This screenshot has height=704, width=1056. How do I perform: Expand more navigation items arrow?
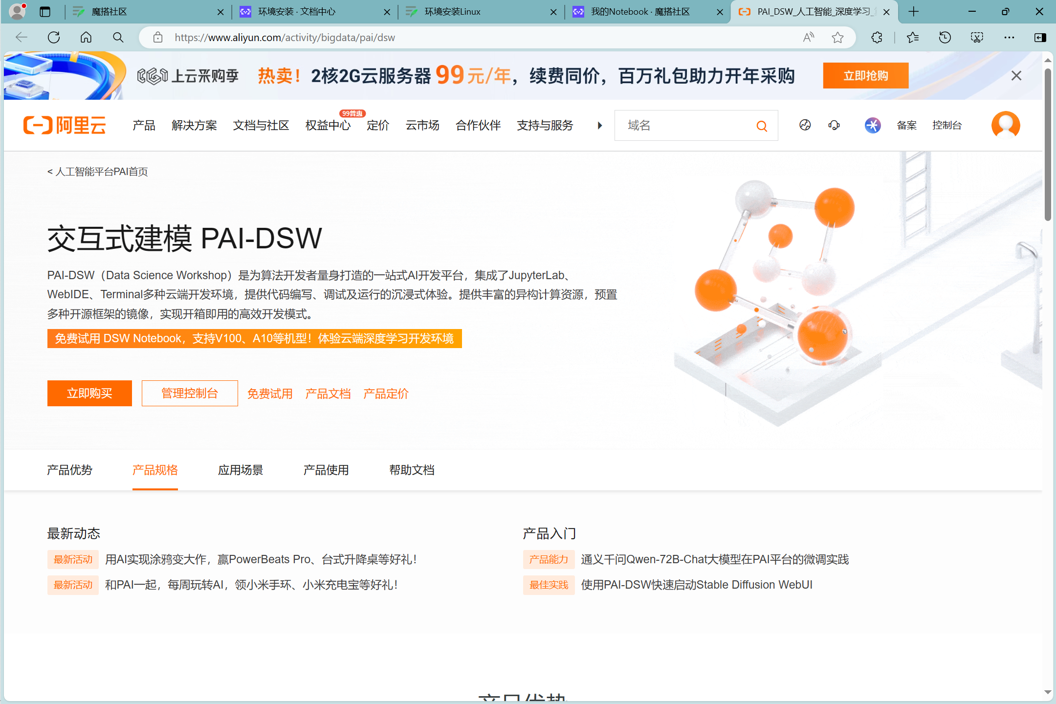pos(599,126)
